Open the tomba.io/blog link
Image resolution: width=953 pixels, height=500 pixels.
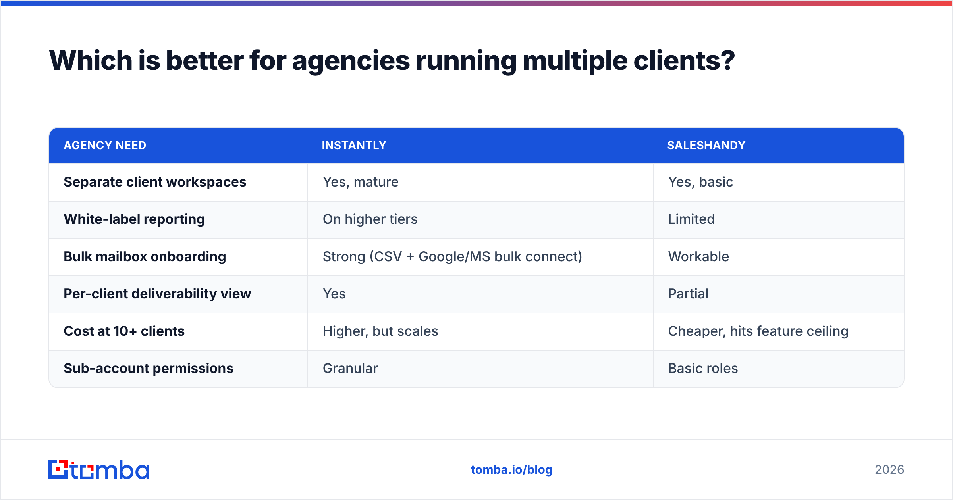coord(511,470)
